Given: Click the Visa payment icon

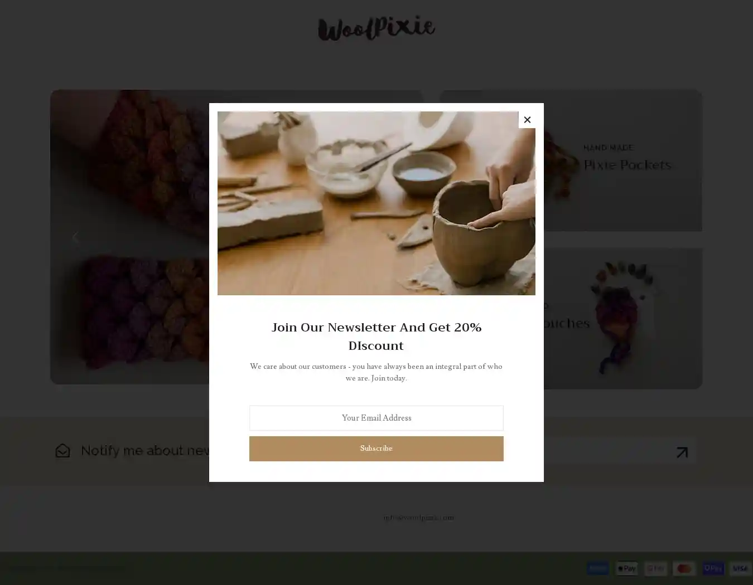Looking at the screenshot, I should pyautogui.click(x=740, y=568).
